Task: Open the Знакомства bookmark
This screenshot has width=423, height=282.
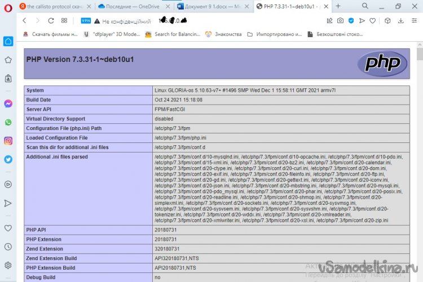Action: [224, 34]
